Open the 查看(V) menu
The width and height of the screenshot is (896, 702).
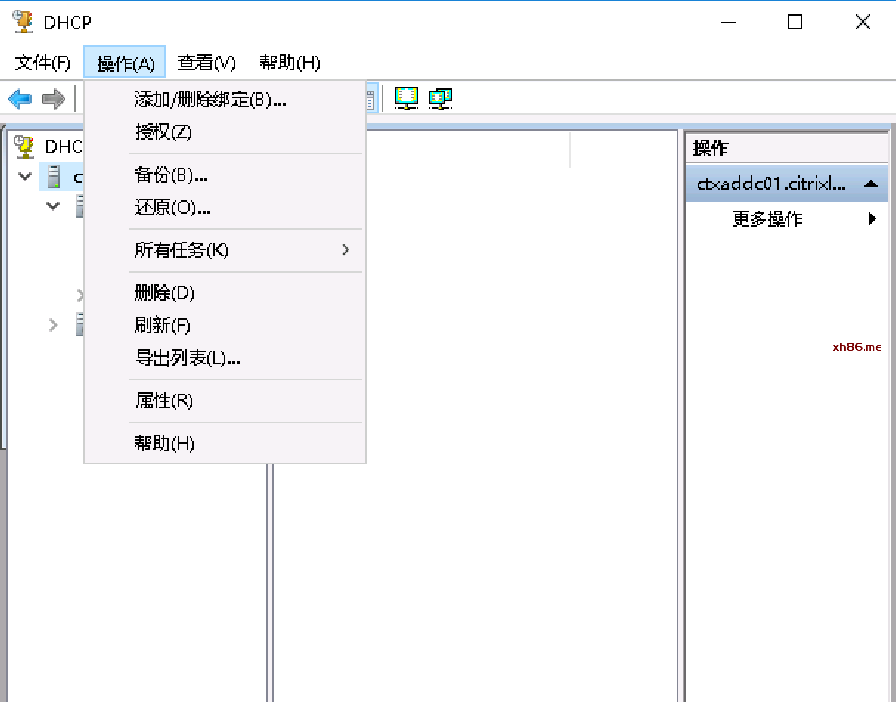point(206,62)
